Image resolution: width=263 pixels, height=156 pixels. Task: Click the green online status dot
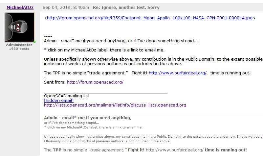tap(34, 42)
